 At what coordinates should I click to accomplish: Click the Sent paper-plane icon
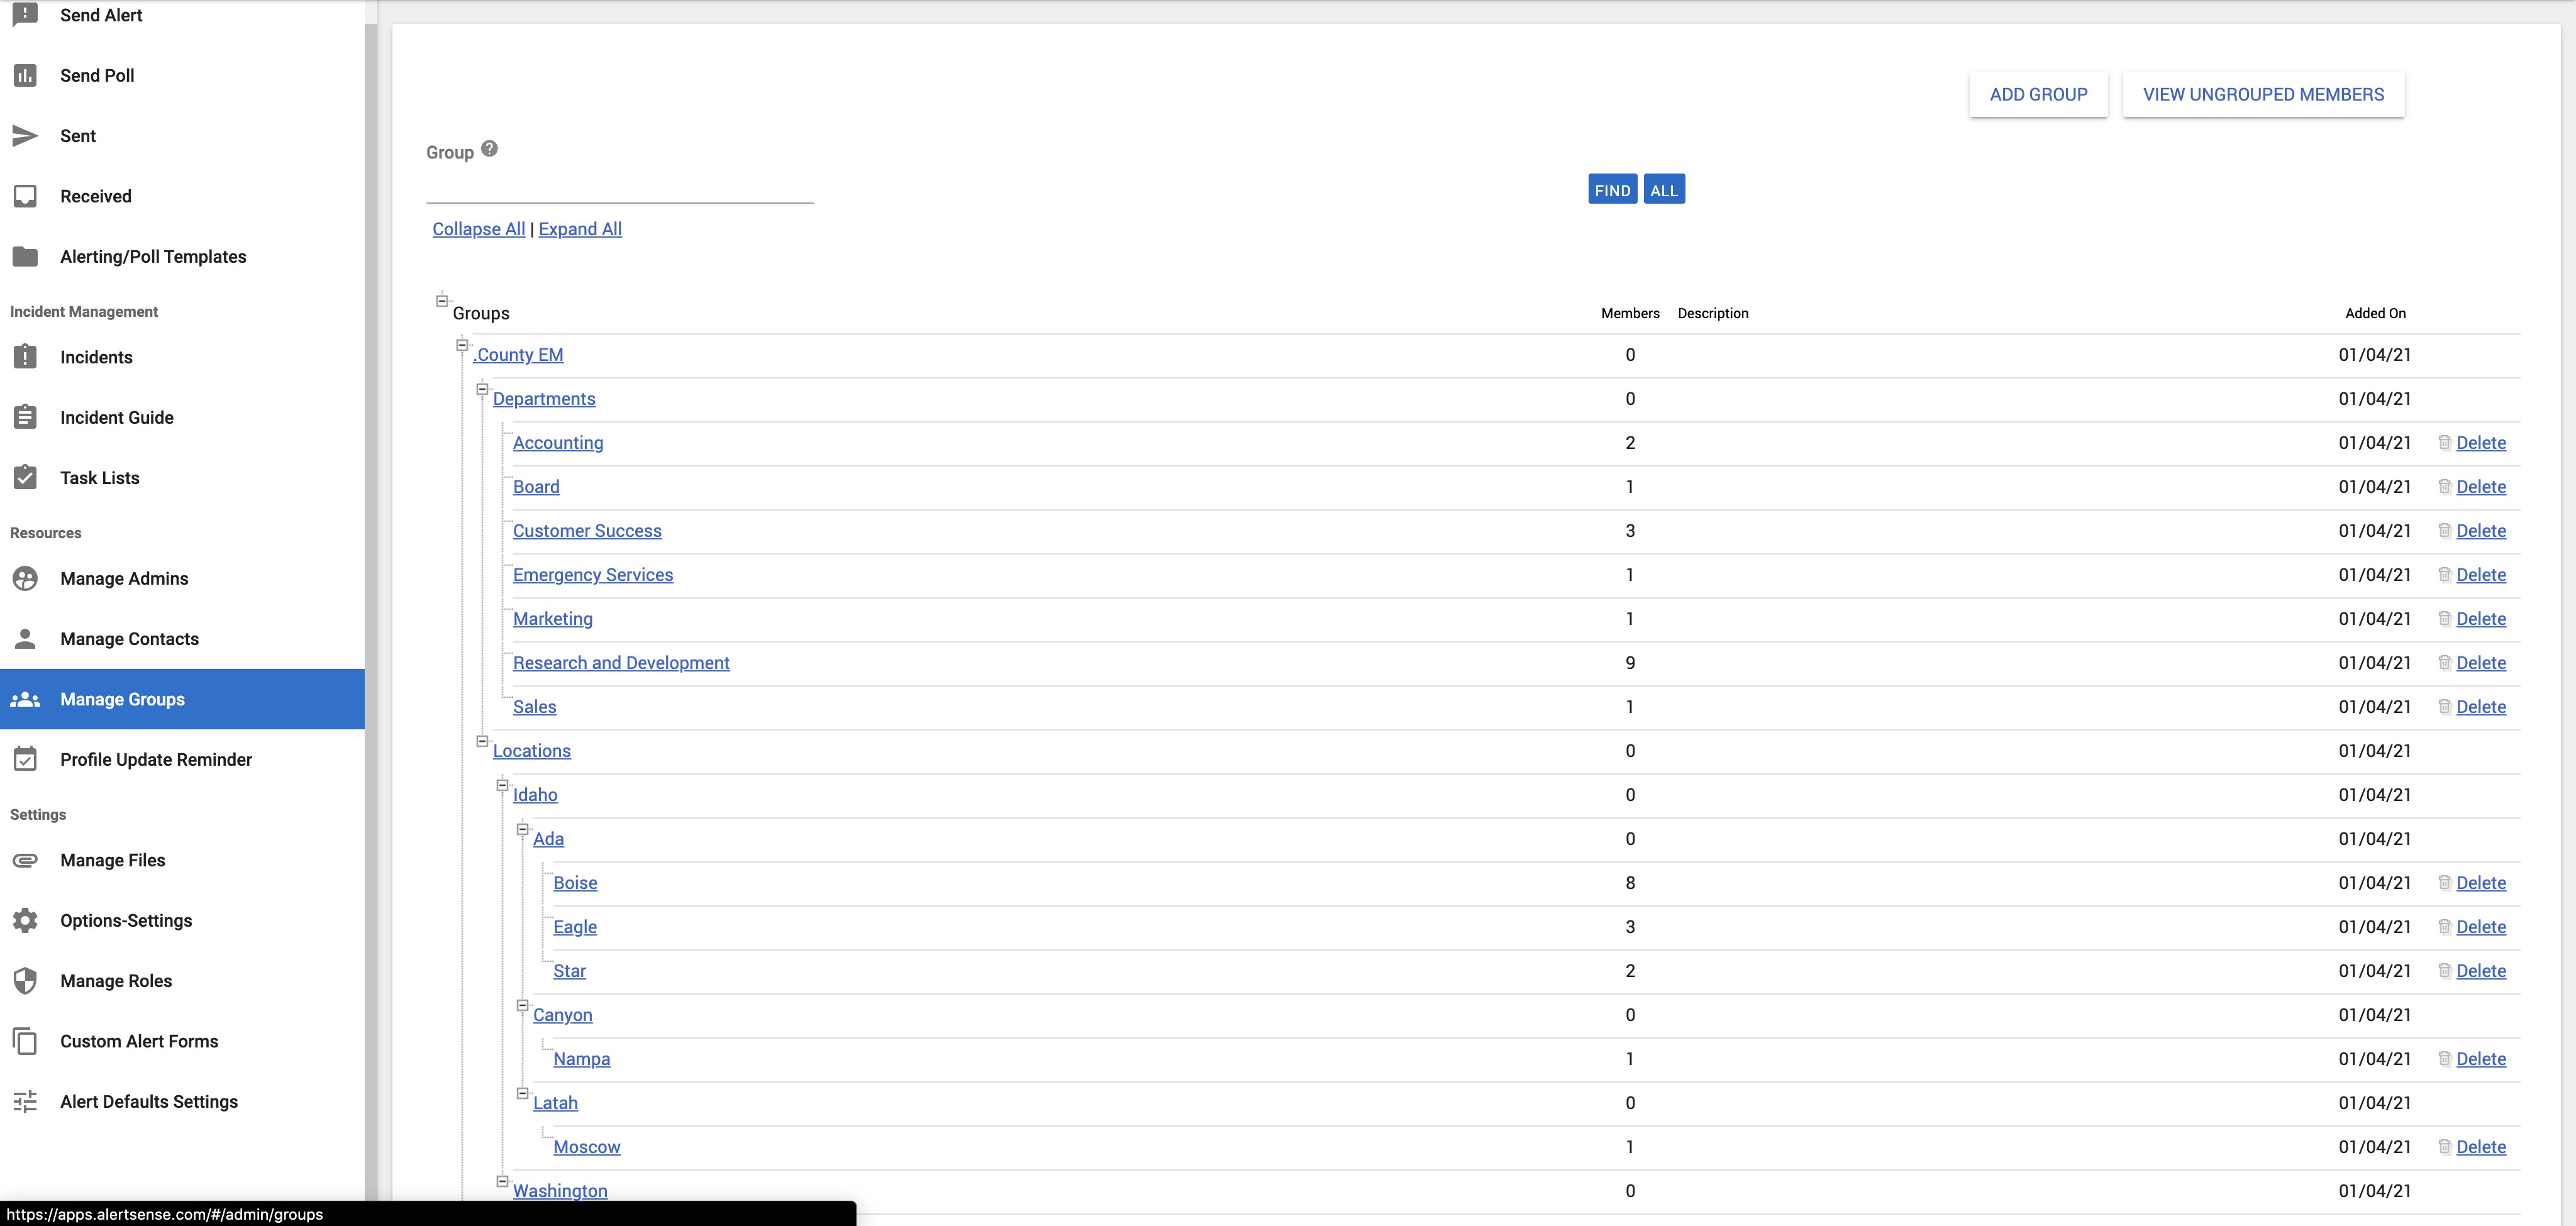(x=25, y=135)
